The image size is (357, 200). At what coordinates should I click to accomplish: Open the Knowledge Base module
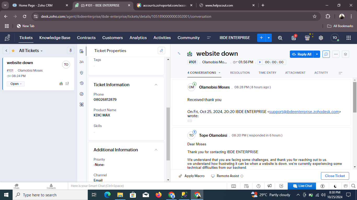[x=55, y=38]
